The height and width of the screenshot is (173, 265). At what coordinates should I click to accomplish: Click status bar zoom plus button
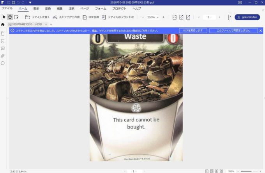260,171
